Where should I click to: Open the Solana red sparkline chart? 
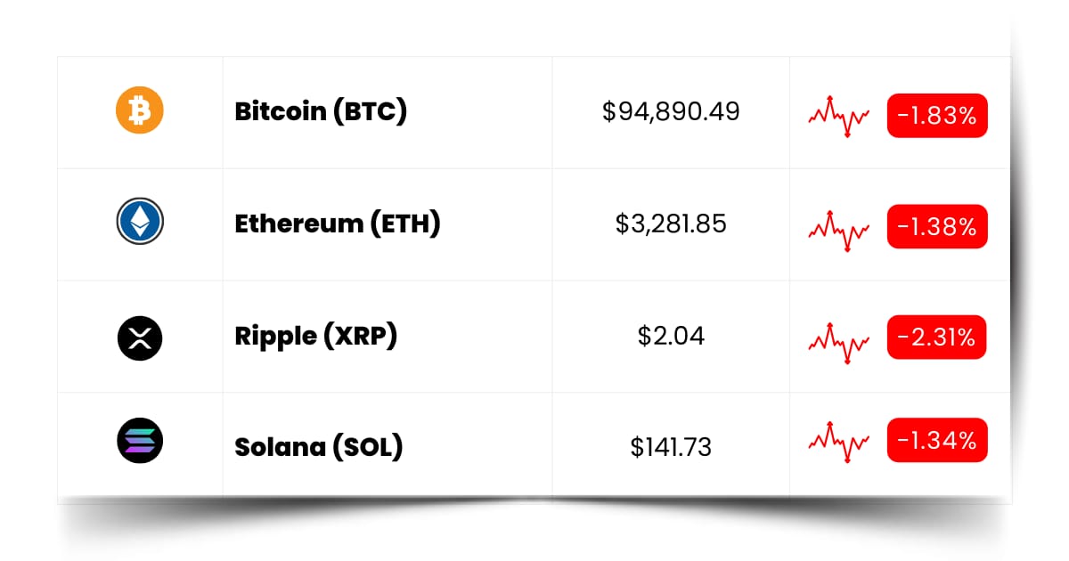pos(838,442)
